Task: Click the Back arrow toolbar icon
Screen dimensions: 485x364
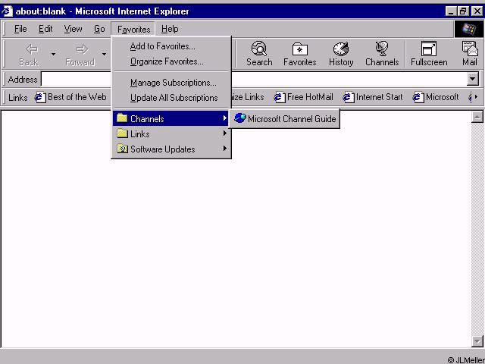Action: click(32, 49)
